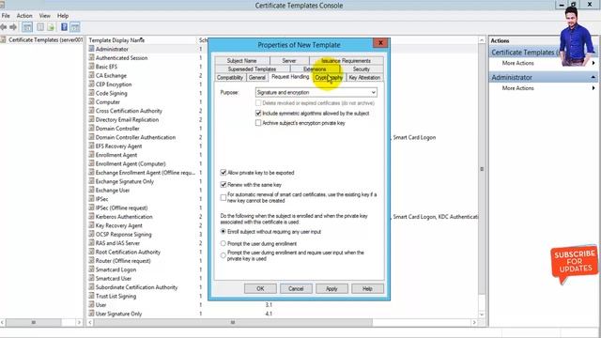
Task: Click the Back arrow toolbar icon
Action: click(4, 27)
